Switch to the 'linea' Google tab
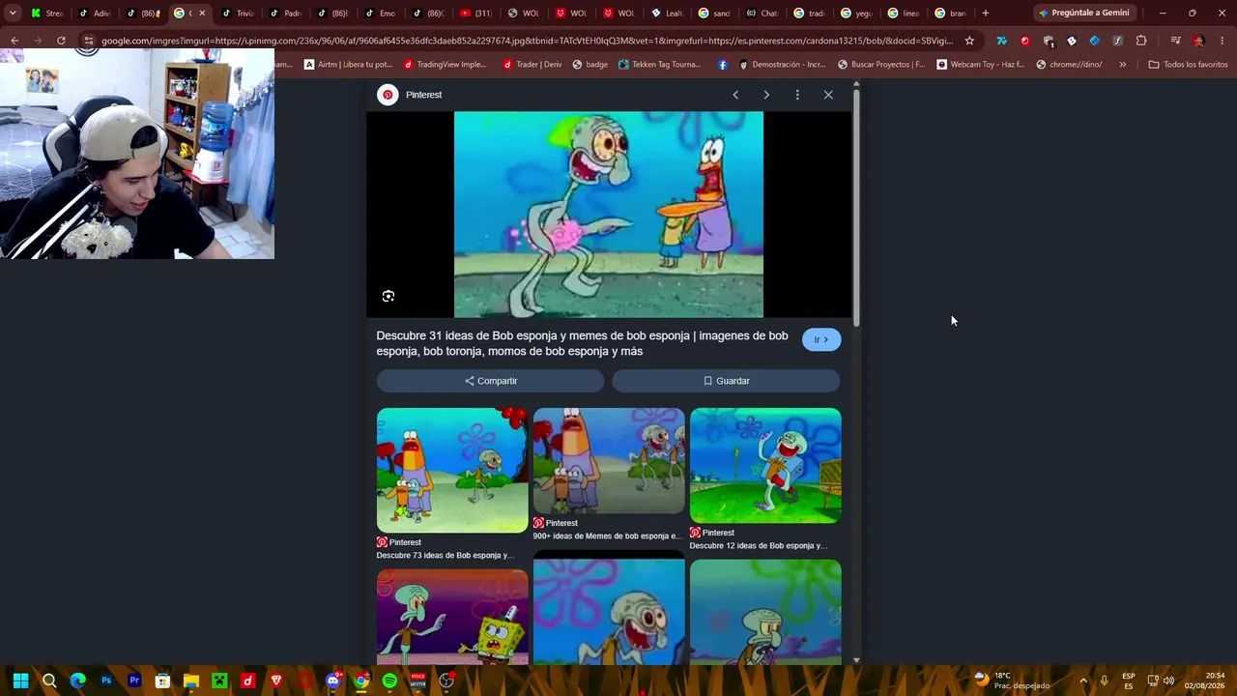Image resolution: width=1237 pixels, height=696 pixels. coord(904,14)
